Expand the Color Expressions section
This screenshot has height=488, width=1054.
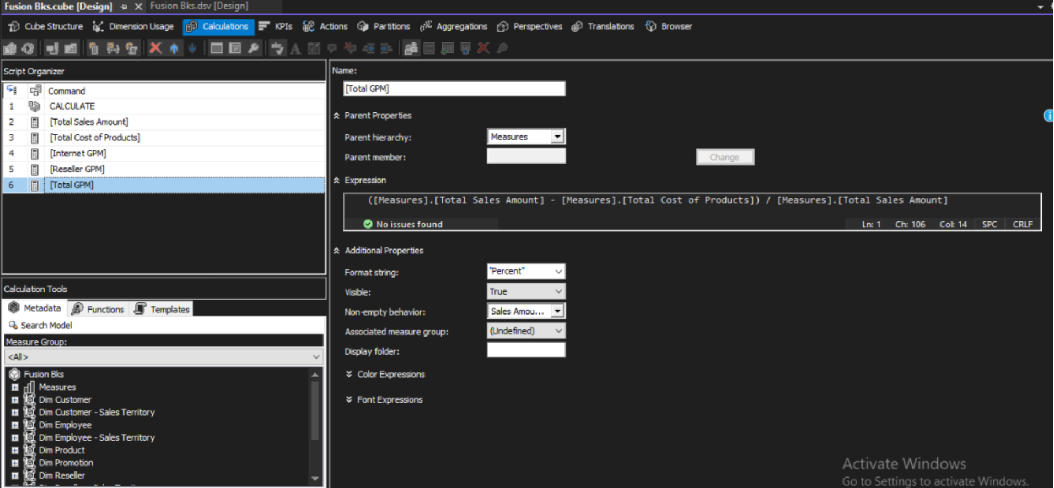pos(349,375)
